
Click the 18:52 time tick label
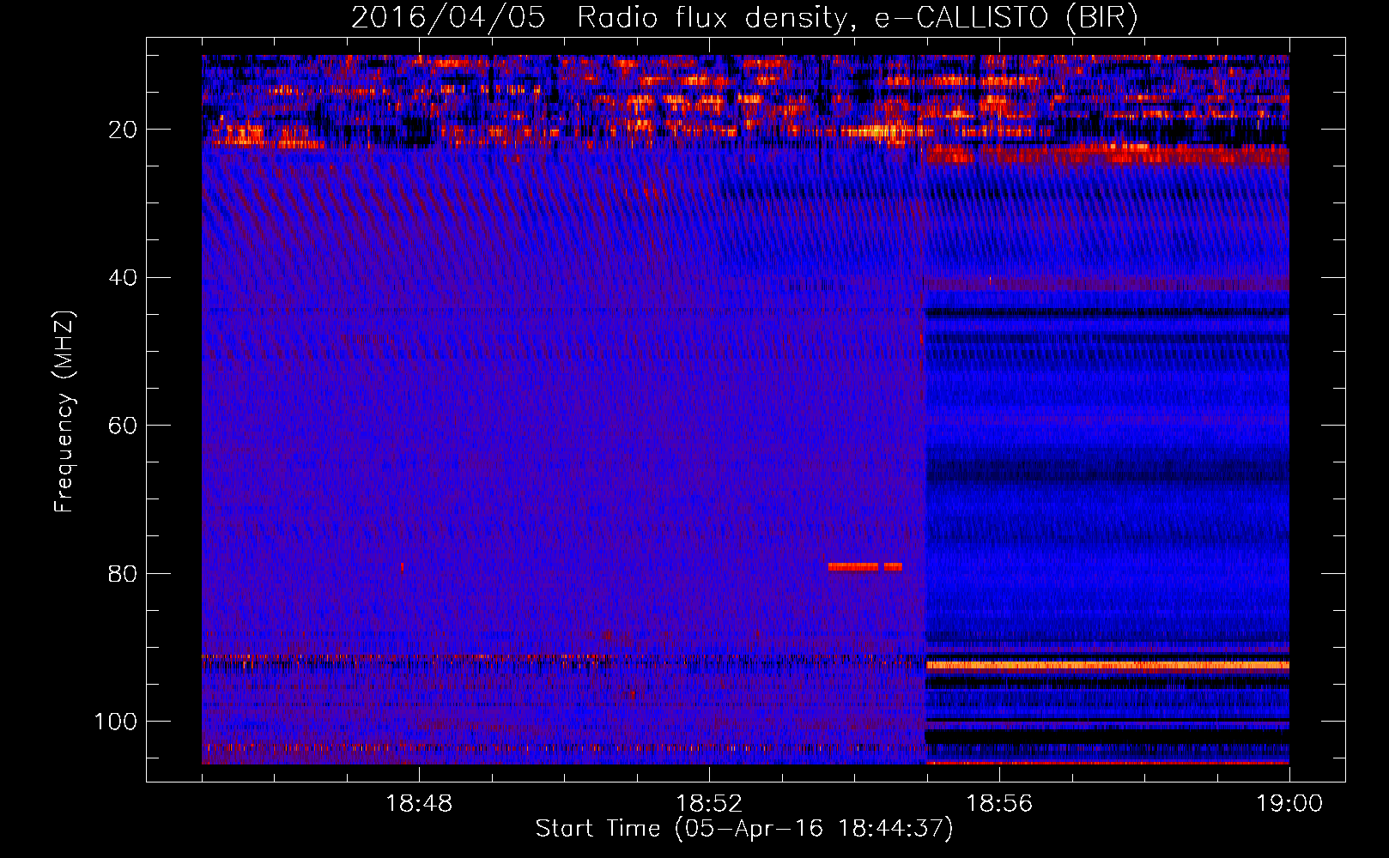(x=709, y=804)
